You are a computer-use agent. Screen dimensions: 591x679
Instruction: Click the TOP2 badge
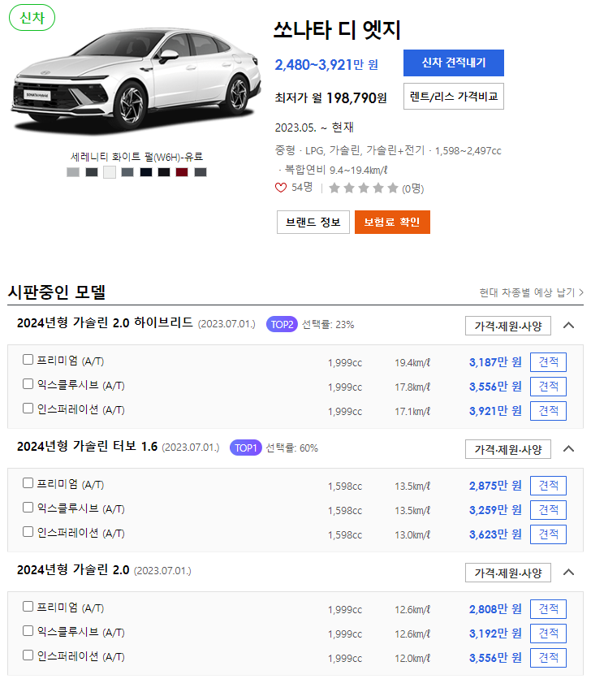(x=282, y=324)
